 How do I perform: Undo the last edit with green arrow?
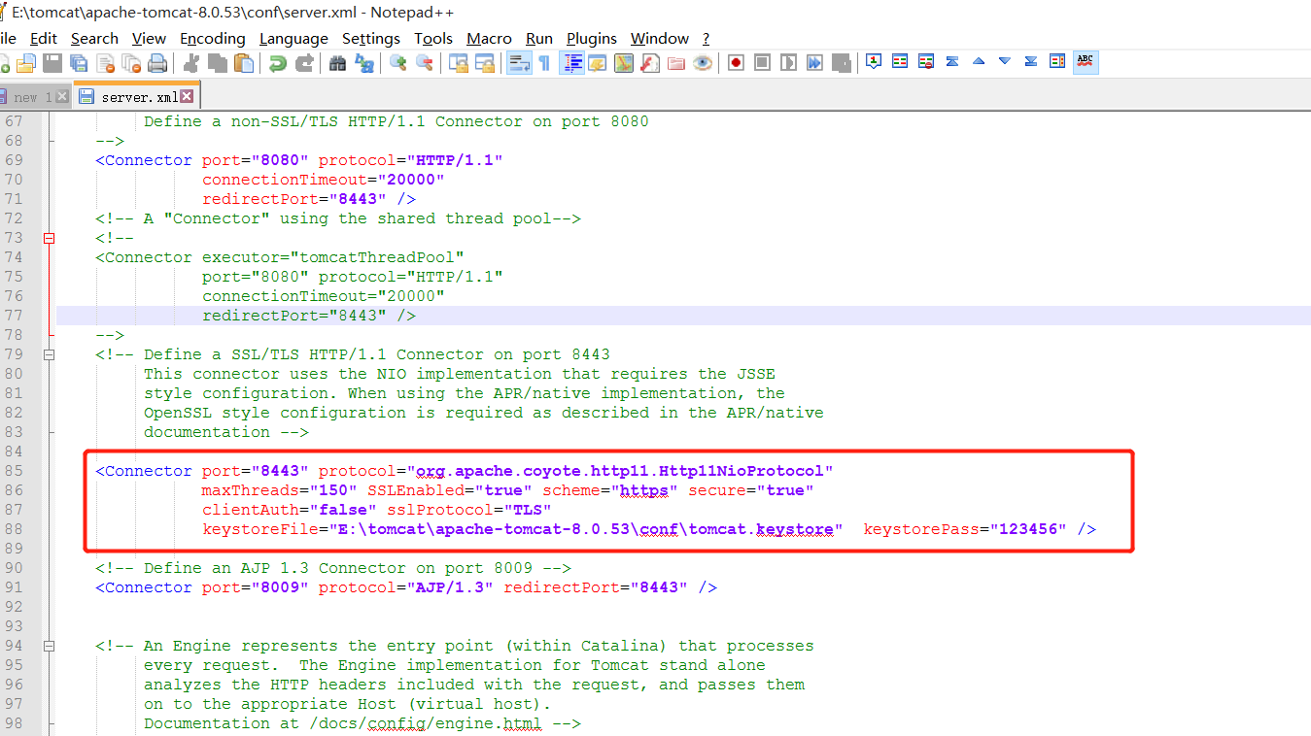pyautogui.click(x=278, y=63)
